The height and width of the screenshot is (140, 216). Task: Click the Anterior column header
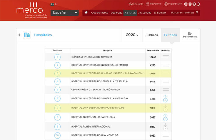166,51
